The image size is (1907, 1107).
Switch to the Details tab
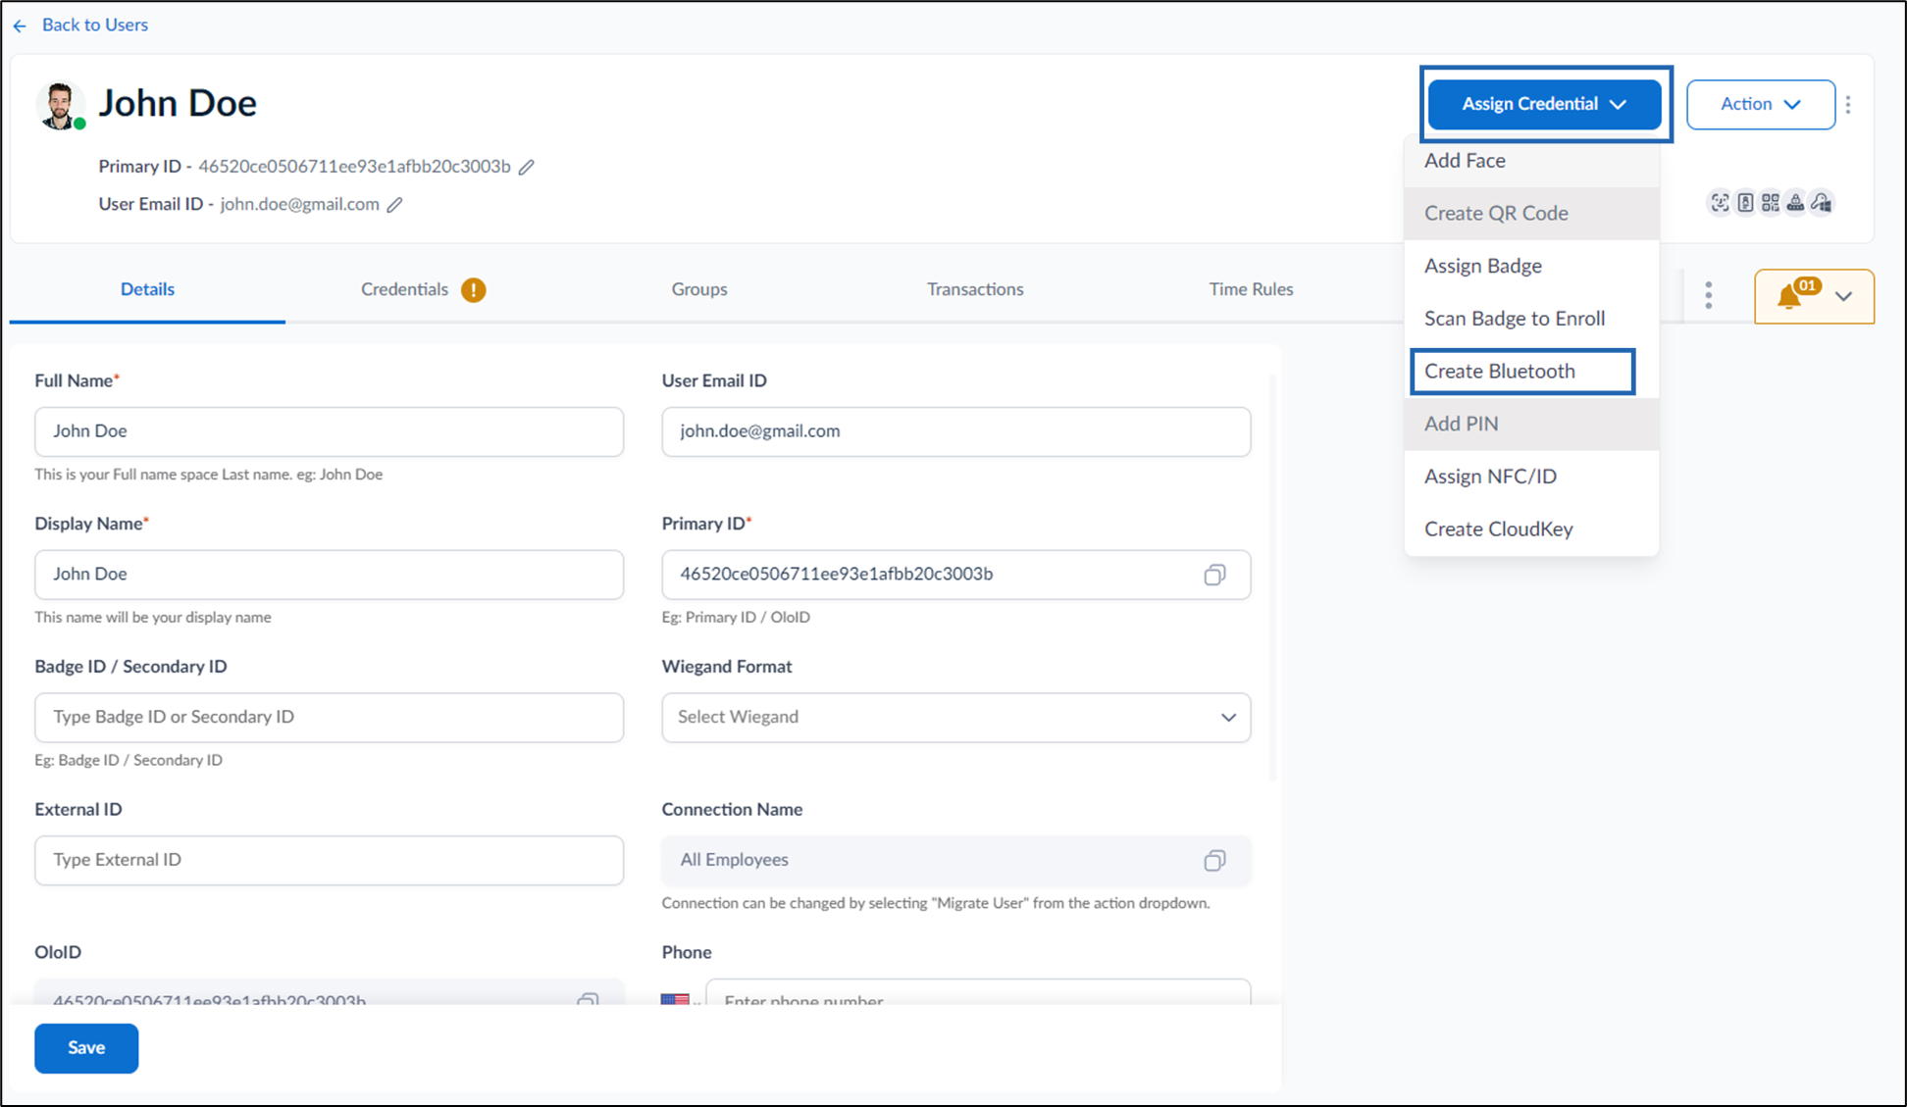pos(147,289)
